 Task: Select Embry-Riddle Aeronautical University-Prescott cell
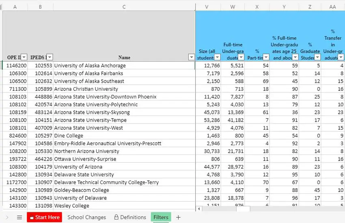pos(124,143)
